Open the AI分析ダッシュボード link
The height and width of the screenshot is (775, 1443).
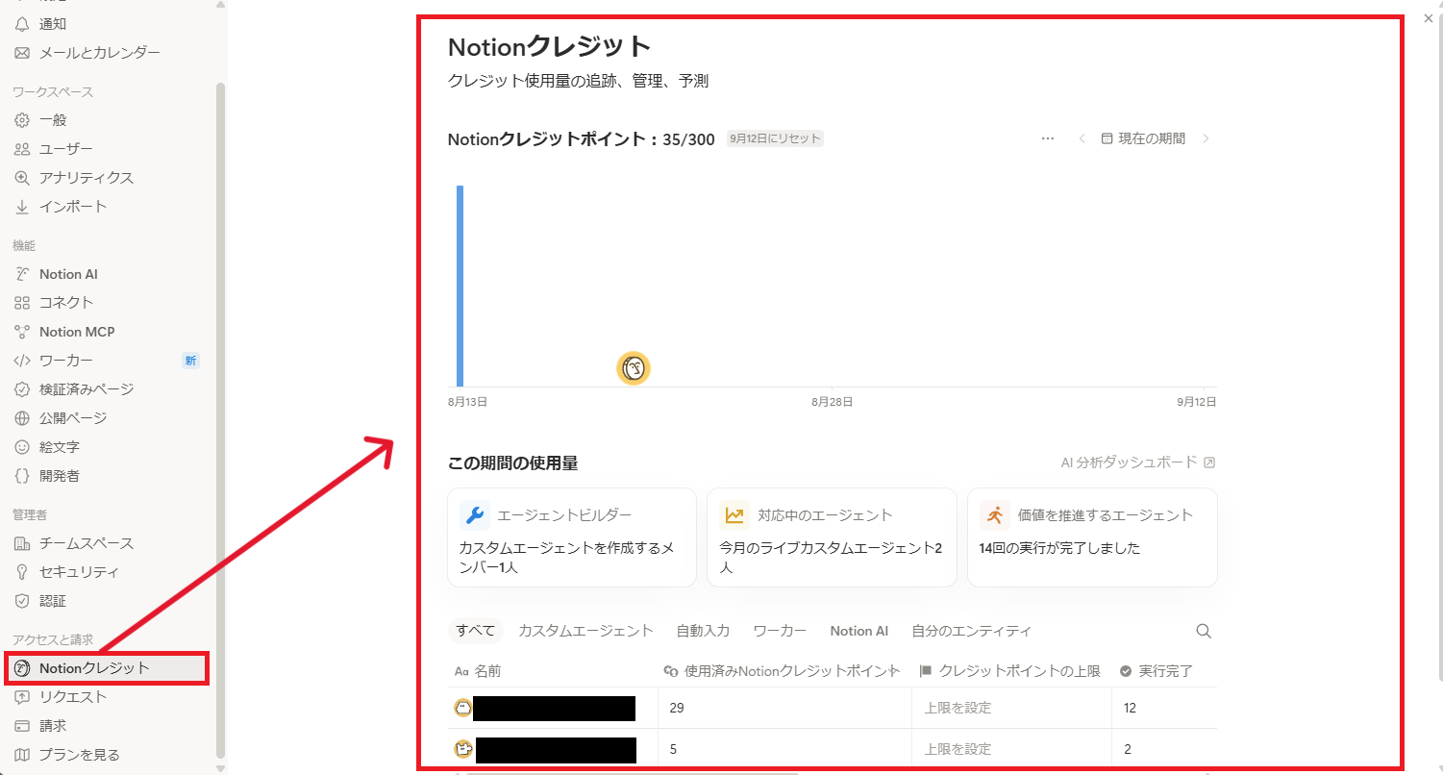tap(1138, 462)
